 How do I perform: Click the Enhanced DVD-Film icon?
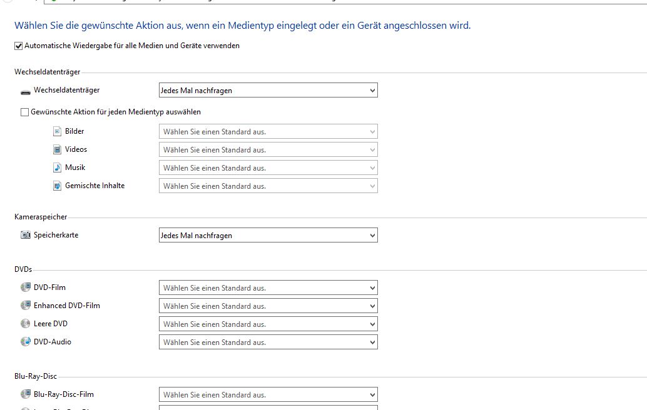point(26,306)
